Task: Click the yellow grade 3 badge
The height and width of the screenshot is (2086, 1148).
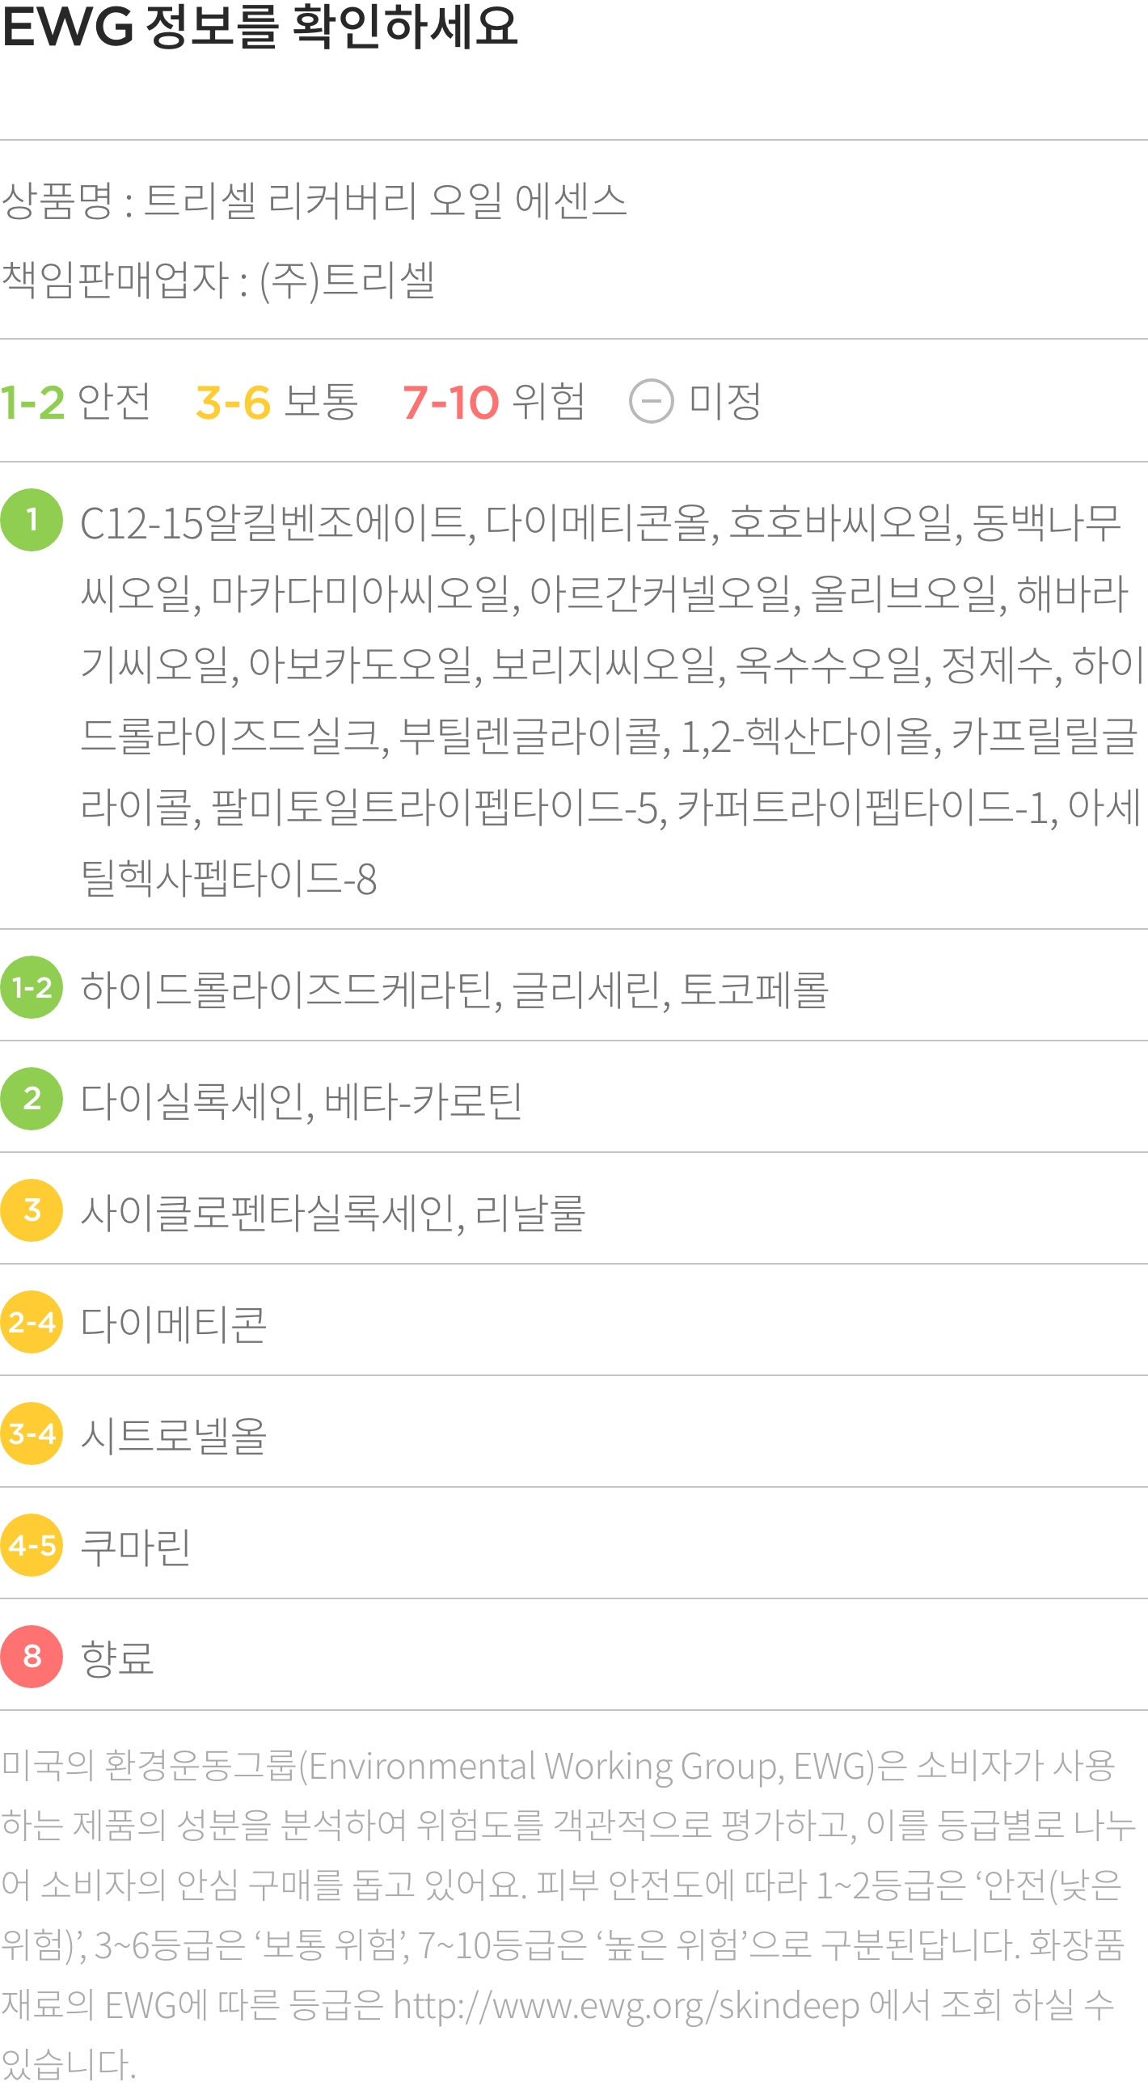Action: click(32, 1210)
